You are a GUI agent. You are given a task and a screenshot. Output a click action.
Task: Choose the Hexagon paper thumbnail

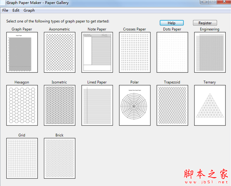22,105
